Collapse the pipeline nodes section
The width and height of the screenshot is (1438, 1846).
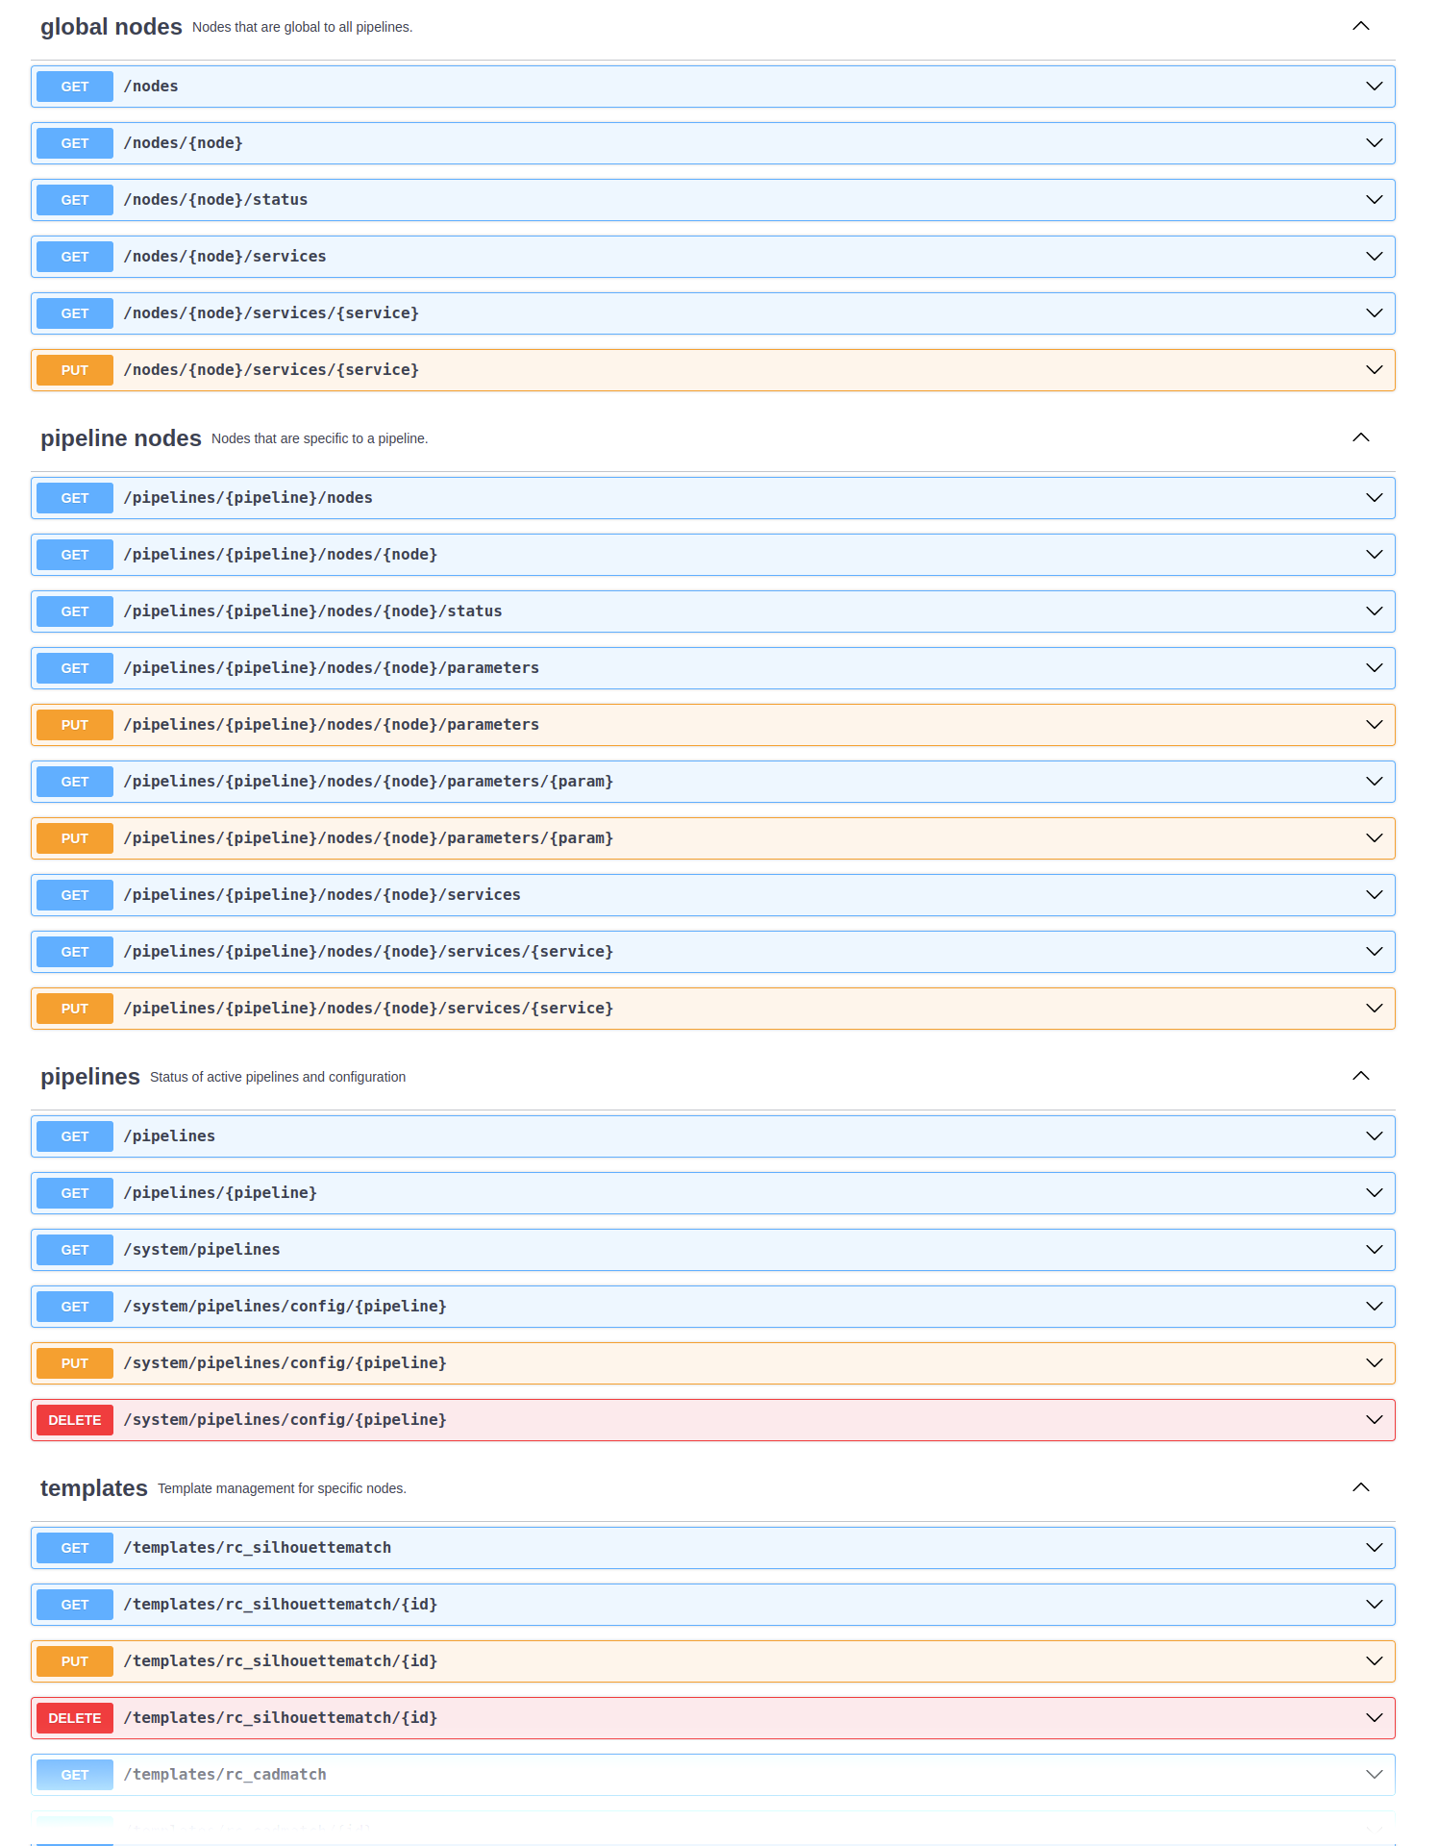[1360, 437]
